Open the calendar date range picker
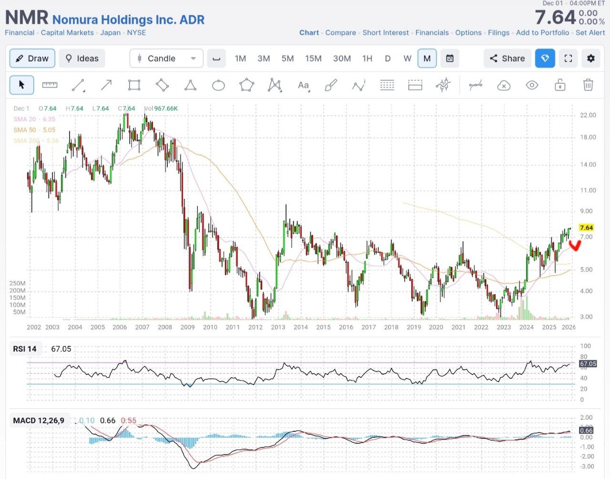Viewport: 610px width, 479px height. pos(450,58)
